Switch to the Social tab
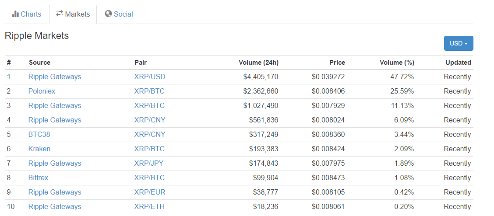This screenshot has width=494, height=216. (119, 14)
